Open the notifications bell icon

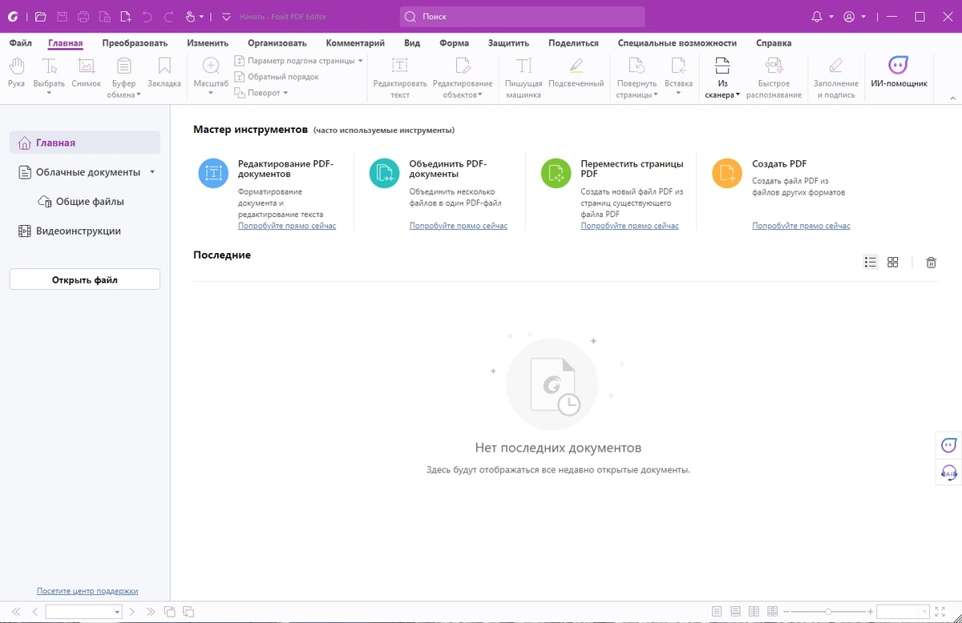click(x=817, y=16)
